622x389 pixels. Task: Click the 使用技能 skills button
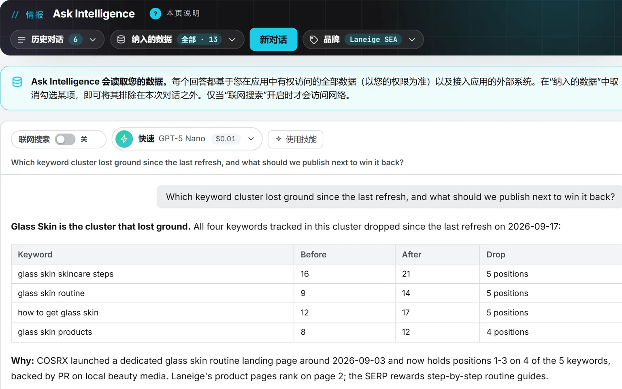coord(296,139)
